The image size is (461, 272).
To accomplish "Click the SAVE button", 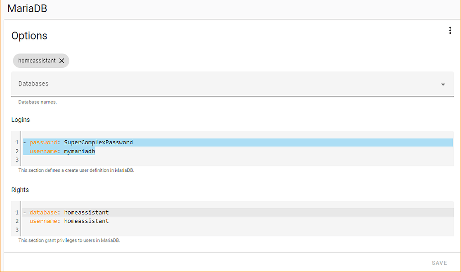I will coord(439,263).
